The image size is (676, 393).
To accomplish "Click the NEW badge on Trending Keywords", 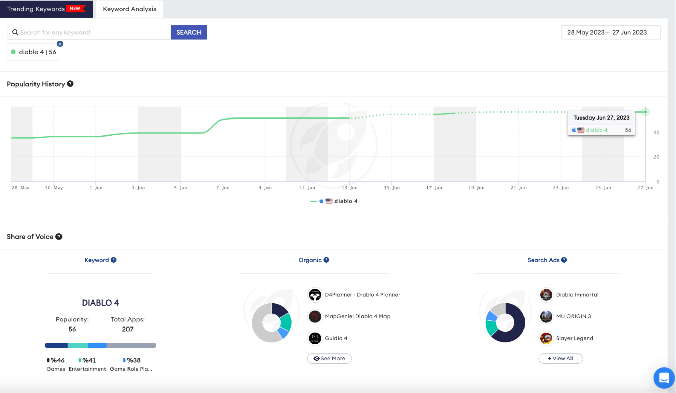I will pos(75,8).
